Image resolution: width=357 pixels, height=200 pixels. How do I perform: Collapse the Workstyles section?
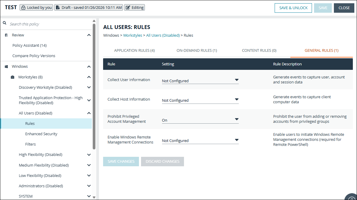89,77
